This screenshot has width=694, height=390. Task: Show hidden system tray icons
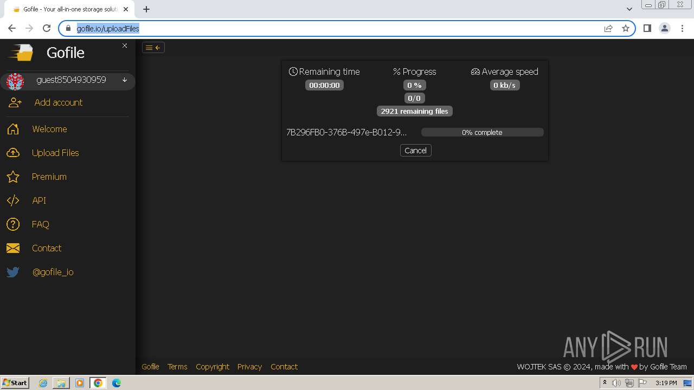pos(605,383)
